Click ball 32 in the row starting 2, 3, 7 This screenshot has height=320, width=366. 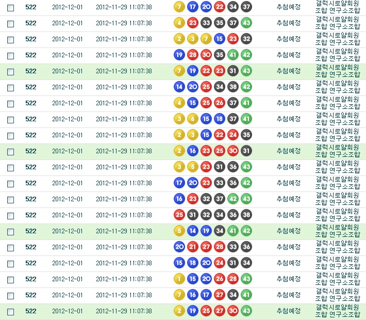(246, 39)
